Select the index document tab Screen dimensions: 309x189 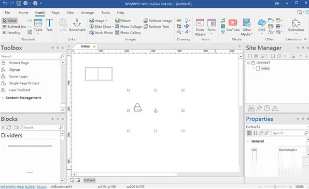(86, 46)
